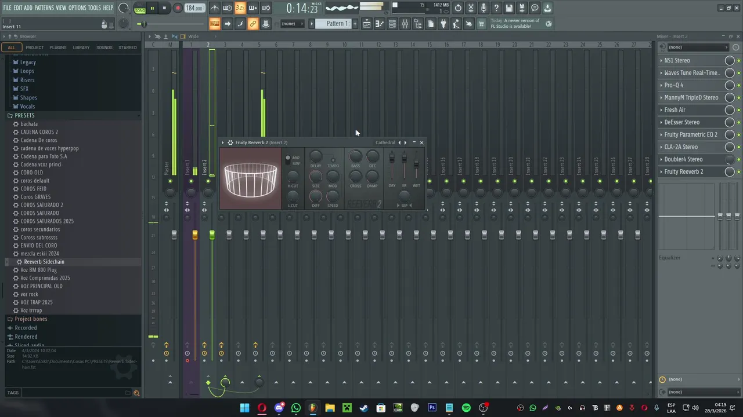Toggle Song/Pattern mode button

coord(140,8)
